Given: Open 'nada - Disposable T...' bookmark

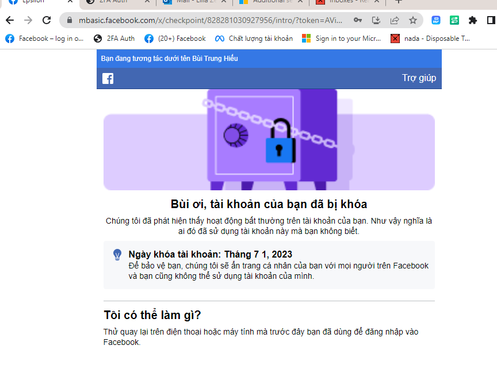Looking at the screenshot, I should point(430,39).
